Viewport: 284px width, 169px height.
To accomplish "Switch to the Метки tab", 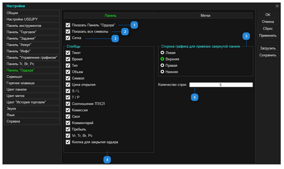I will (206, 16).
